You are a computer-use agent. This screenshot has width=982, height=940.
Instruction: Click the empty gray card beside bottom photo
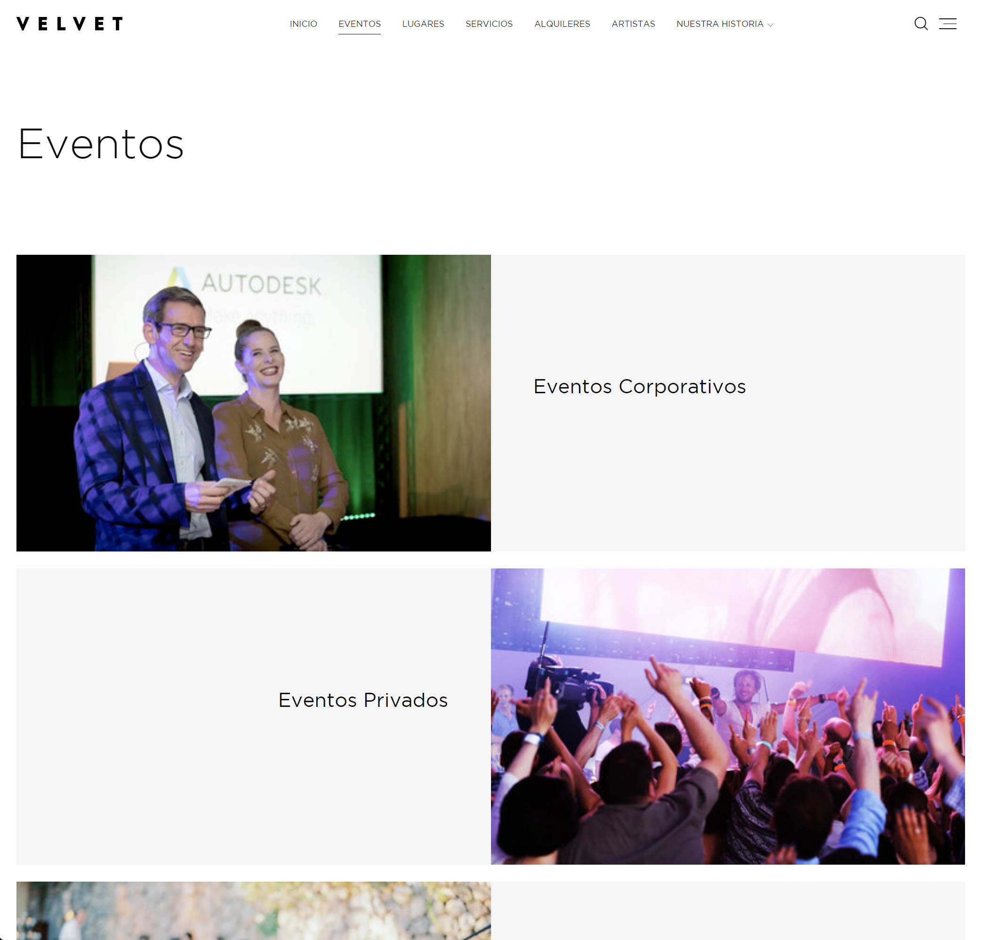(x=728, y=910)
